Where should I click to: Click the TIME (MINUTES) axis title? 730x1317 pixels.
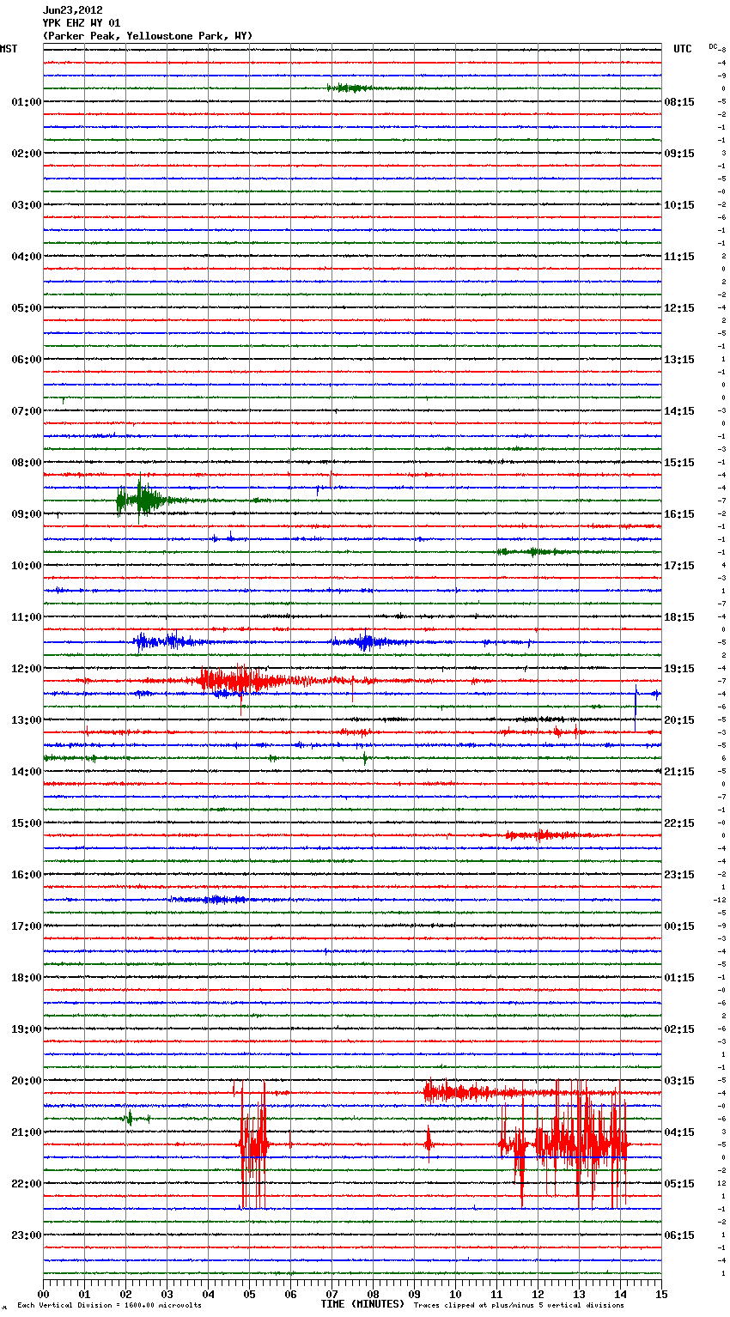pyautogui.click(x=362, y=1304)
